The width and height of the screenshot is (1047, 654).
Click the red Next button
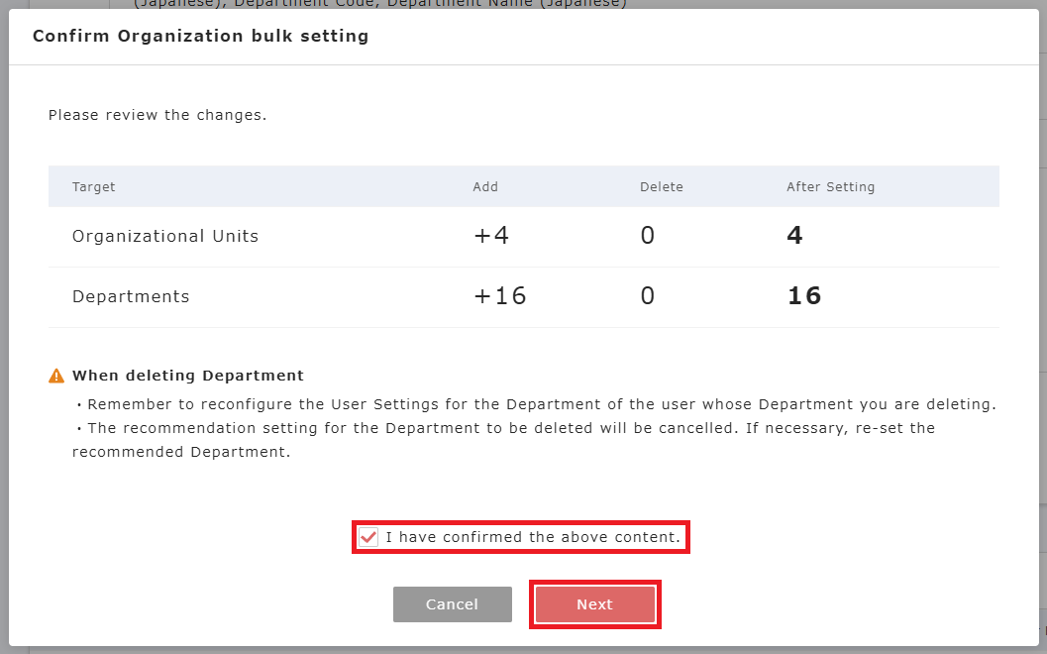pyautogui.click(x=594, y=604)
